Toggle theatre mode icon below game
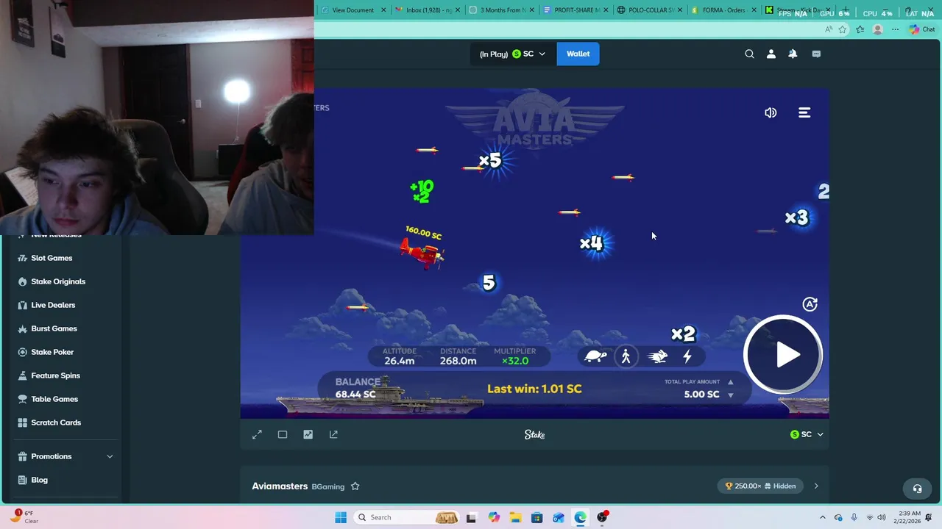The width and height of the screenshot is (942, 529). click(283, 435)
